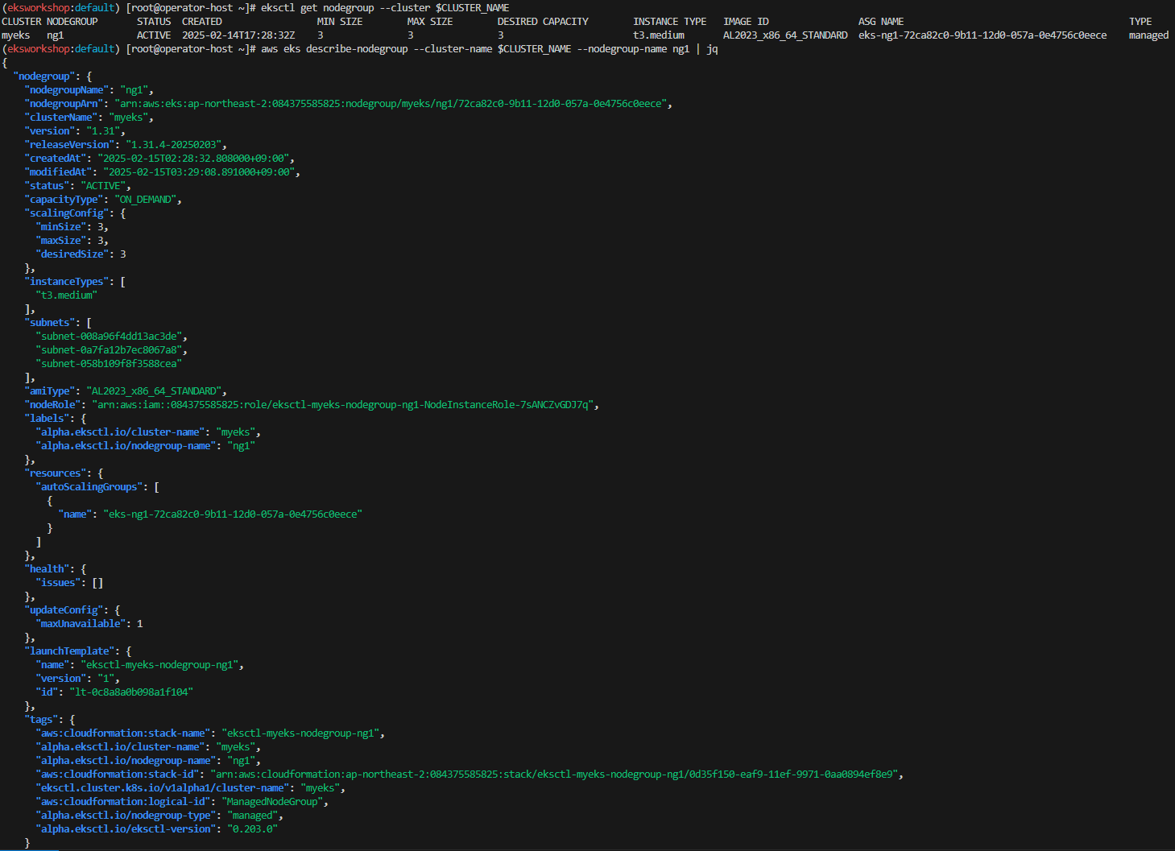Click the INSTANCE TYPE column header
The image size is (1175, 851).
[x=670, y=22]
